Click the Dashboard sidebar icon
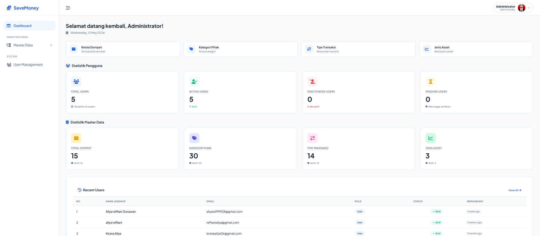540x236 pixels. [x=9, y=26]
